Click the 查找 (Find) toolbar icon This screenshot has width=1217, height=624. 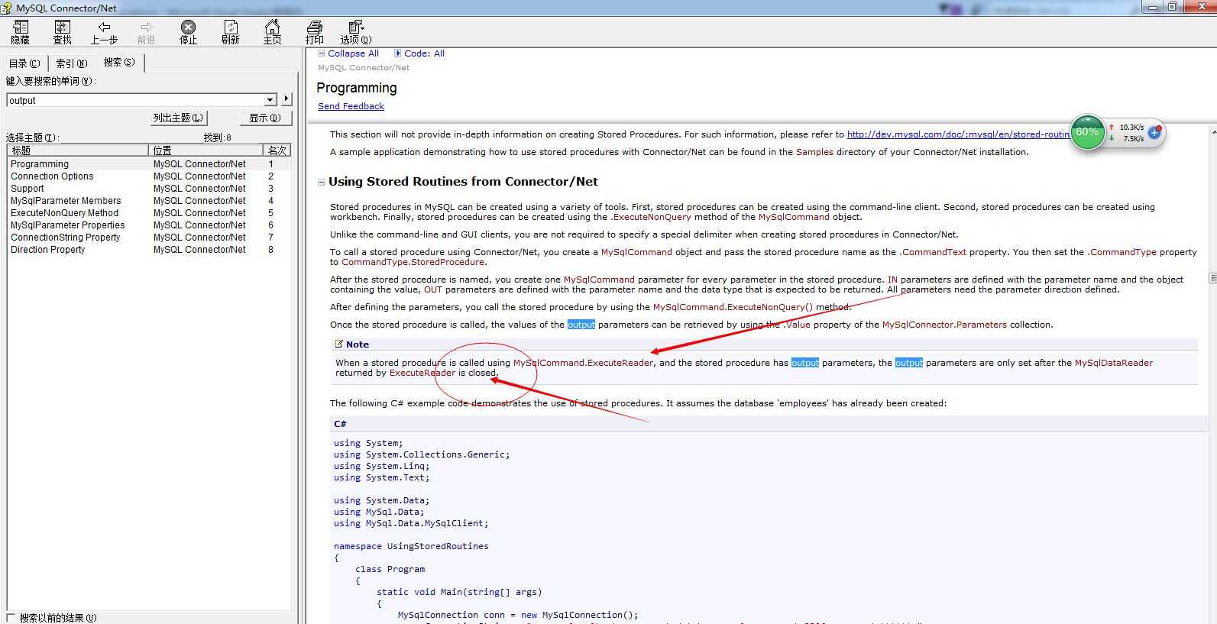[63, 32]
